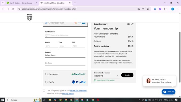181x102 pixels.
Task: Click the Year yyyy field
Action: tap(65, 46)
